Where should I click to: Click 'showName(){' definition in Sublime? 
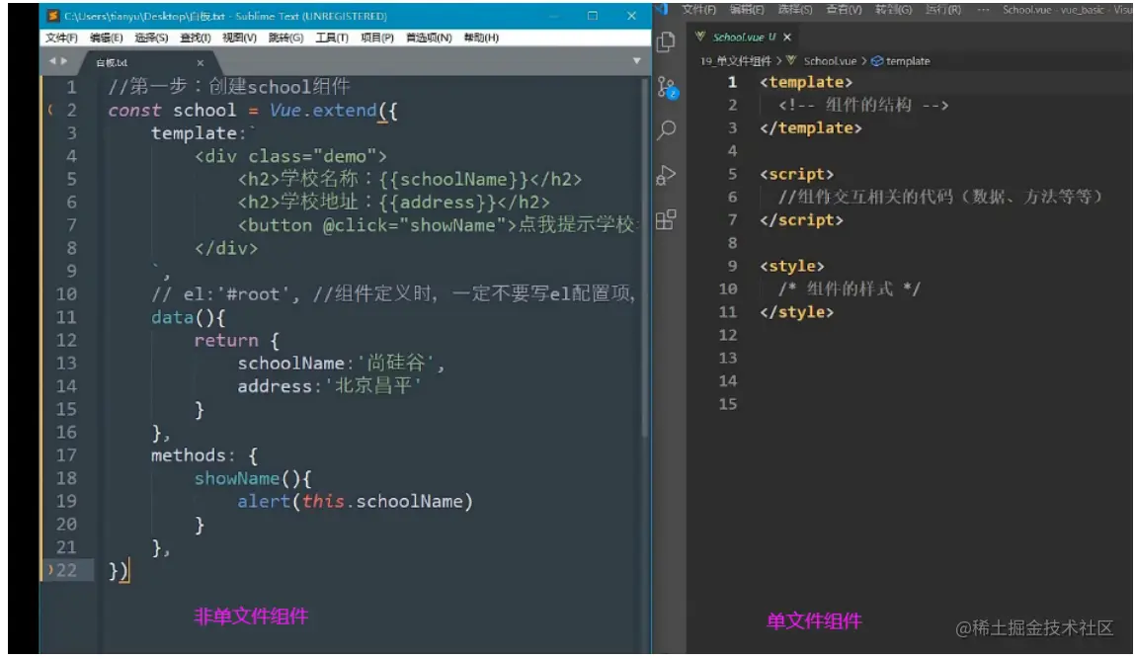[253, 478]
